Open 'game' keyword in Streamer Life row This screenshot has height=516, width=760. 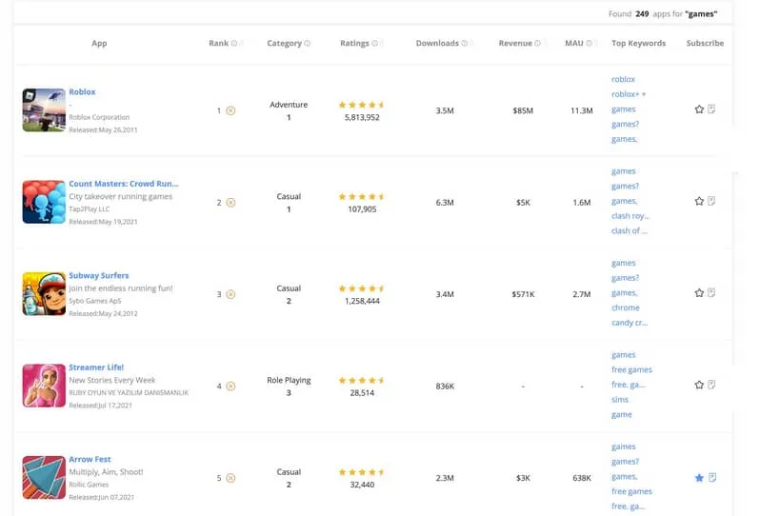tap(621, 414)
